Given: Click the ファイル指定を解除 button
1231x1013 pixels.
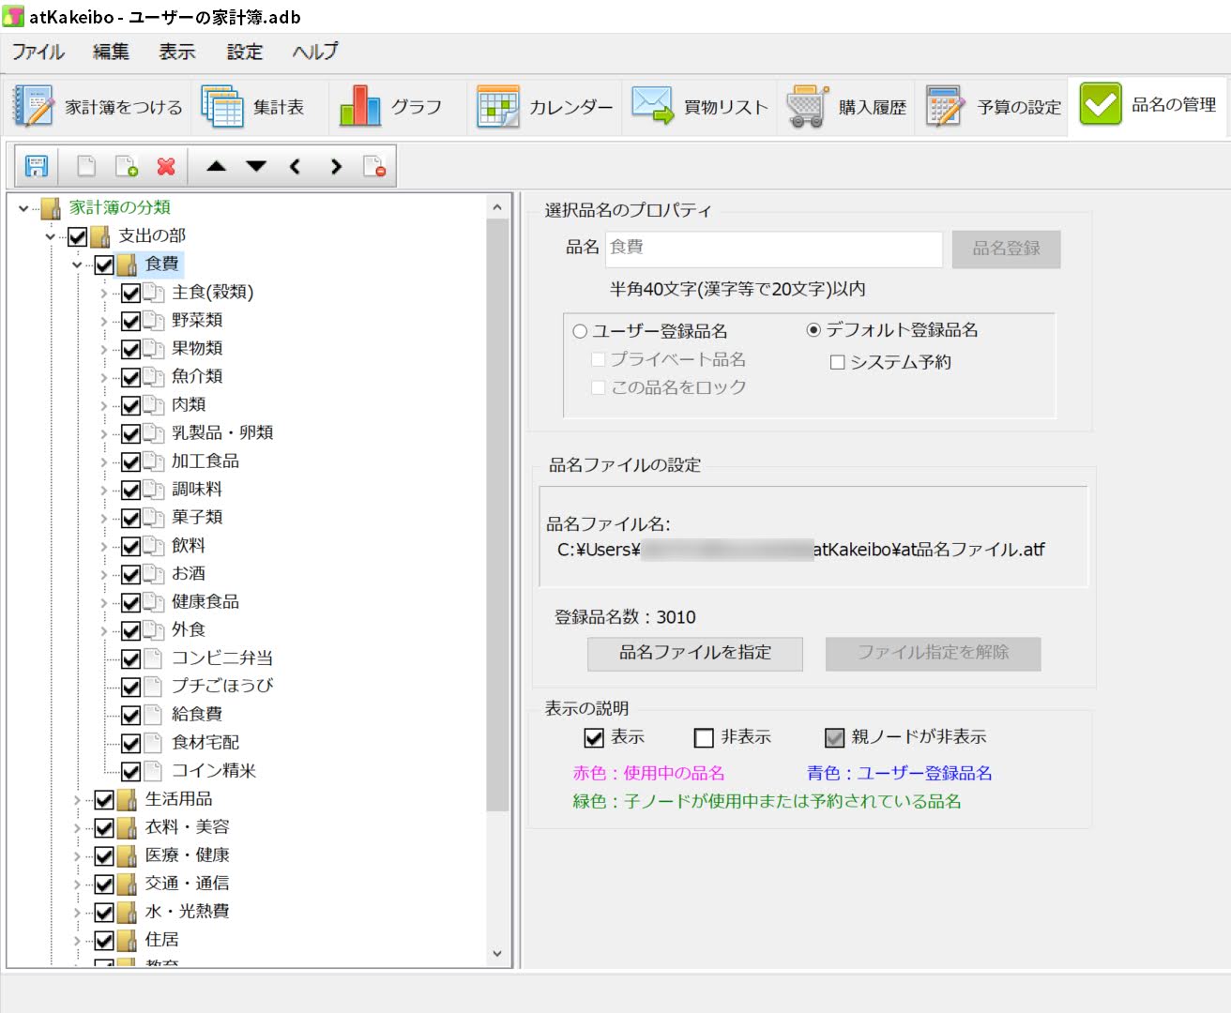Looking at the screenshot, I should [x=934, y=654].
